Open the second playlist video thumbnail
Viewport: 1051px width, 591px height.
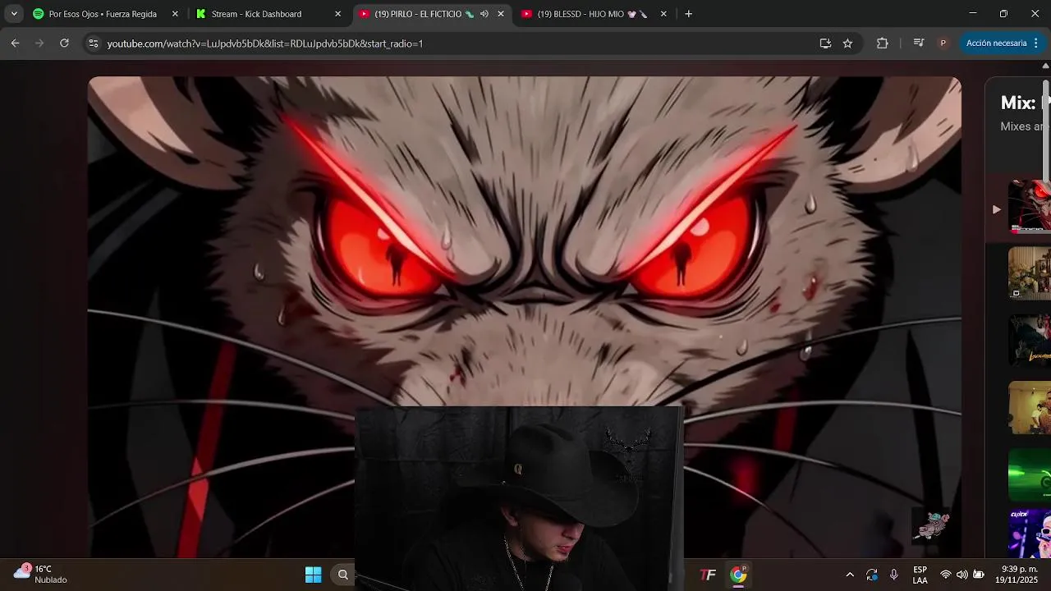[1030, 273]
